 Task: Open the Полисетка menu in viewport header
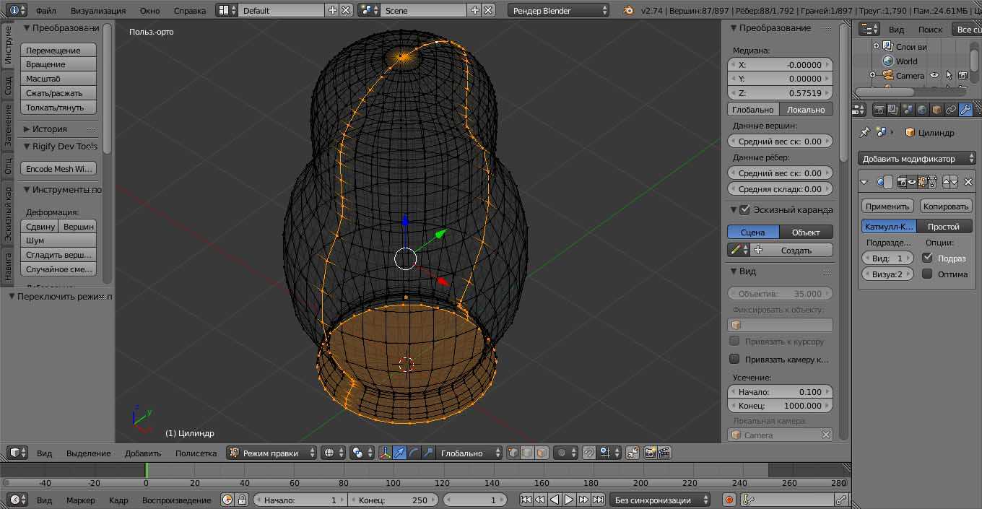pos(196,453)
